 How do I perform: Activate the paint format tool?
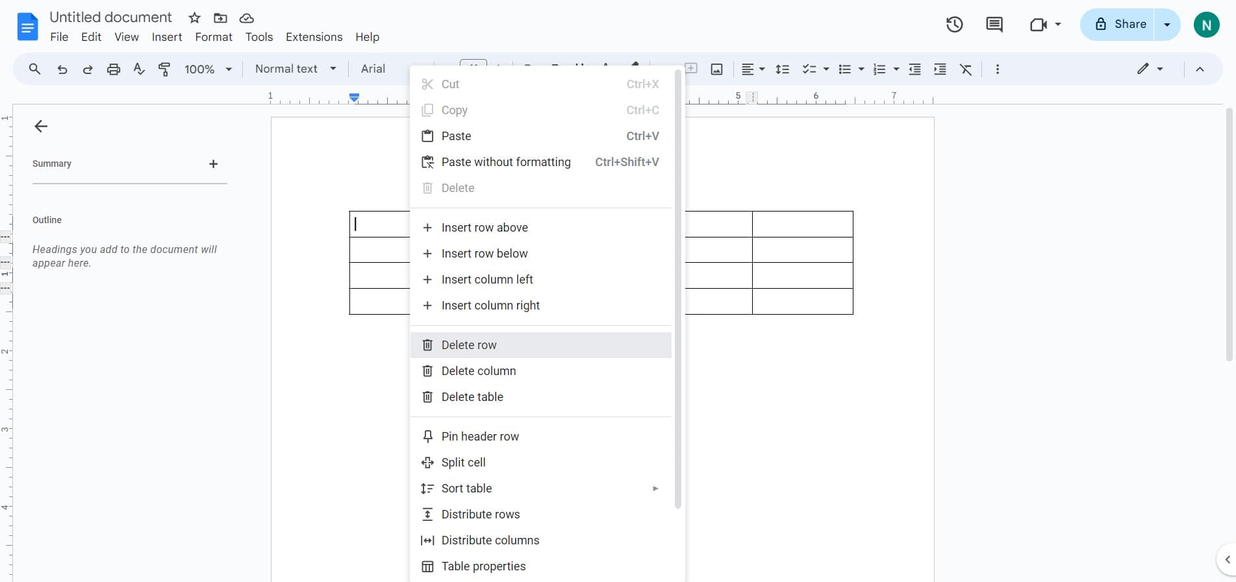pyautogui.click(x=164, y=69)
